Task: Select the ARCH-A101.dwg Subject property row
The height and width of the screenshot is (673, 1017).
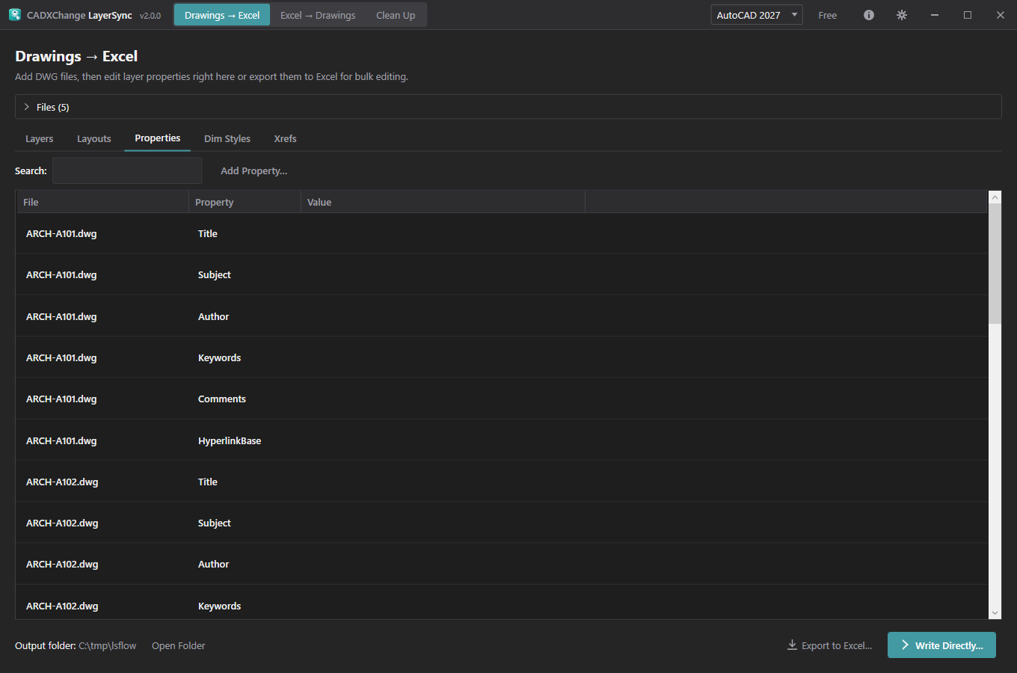Action: coord(502,275)
